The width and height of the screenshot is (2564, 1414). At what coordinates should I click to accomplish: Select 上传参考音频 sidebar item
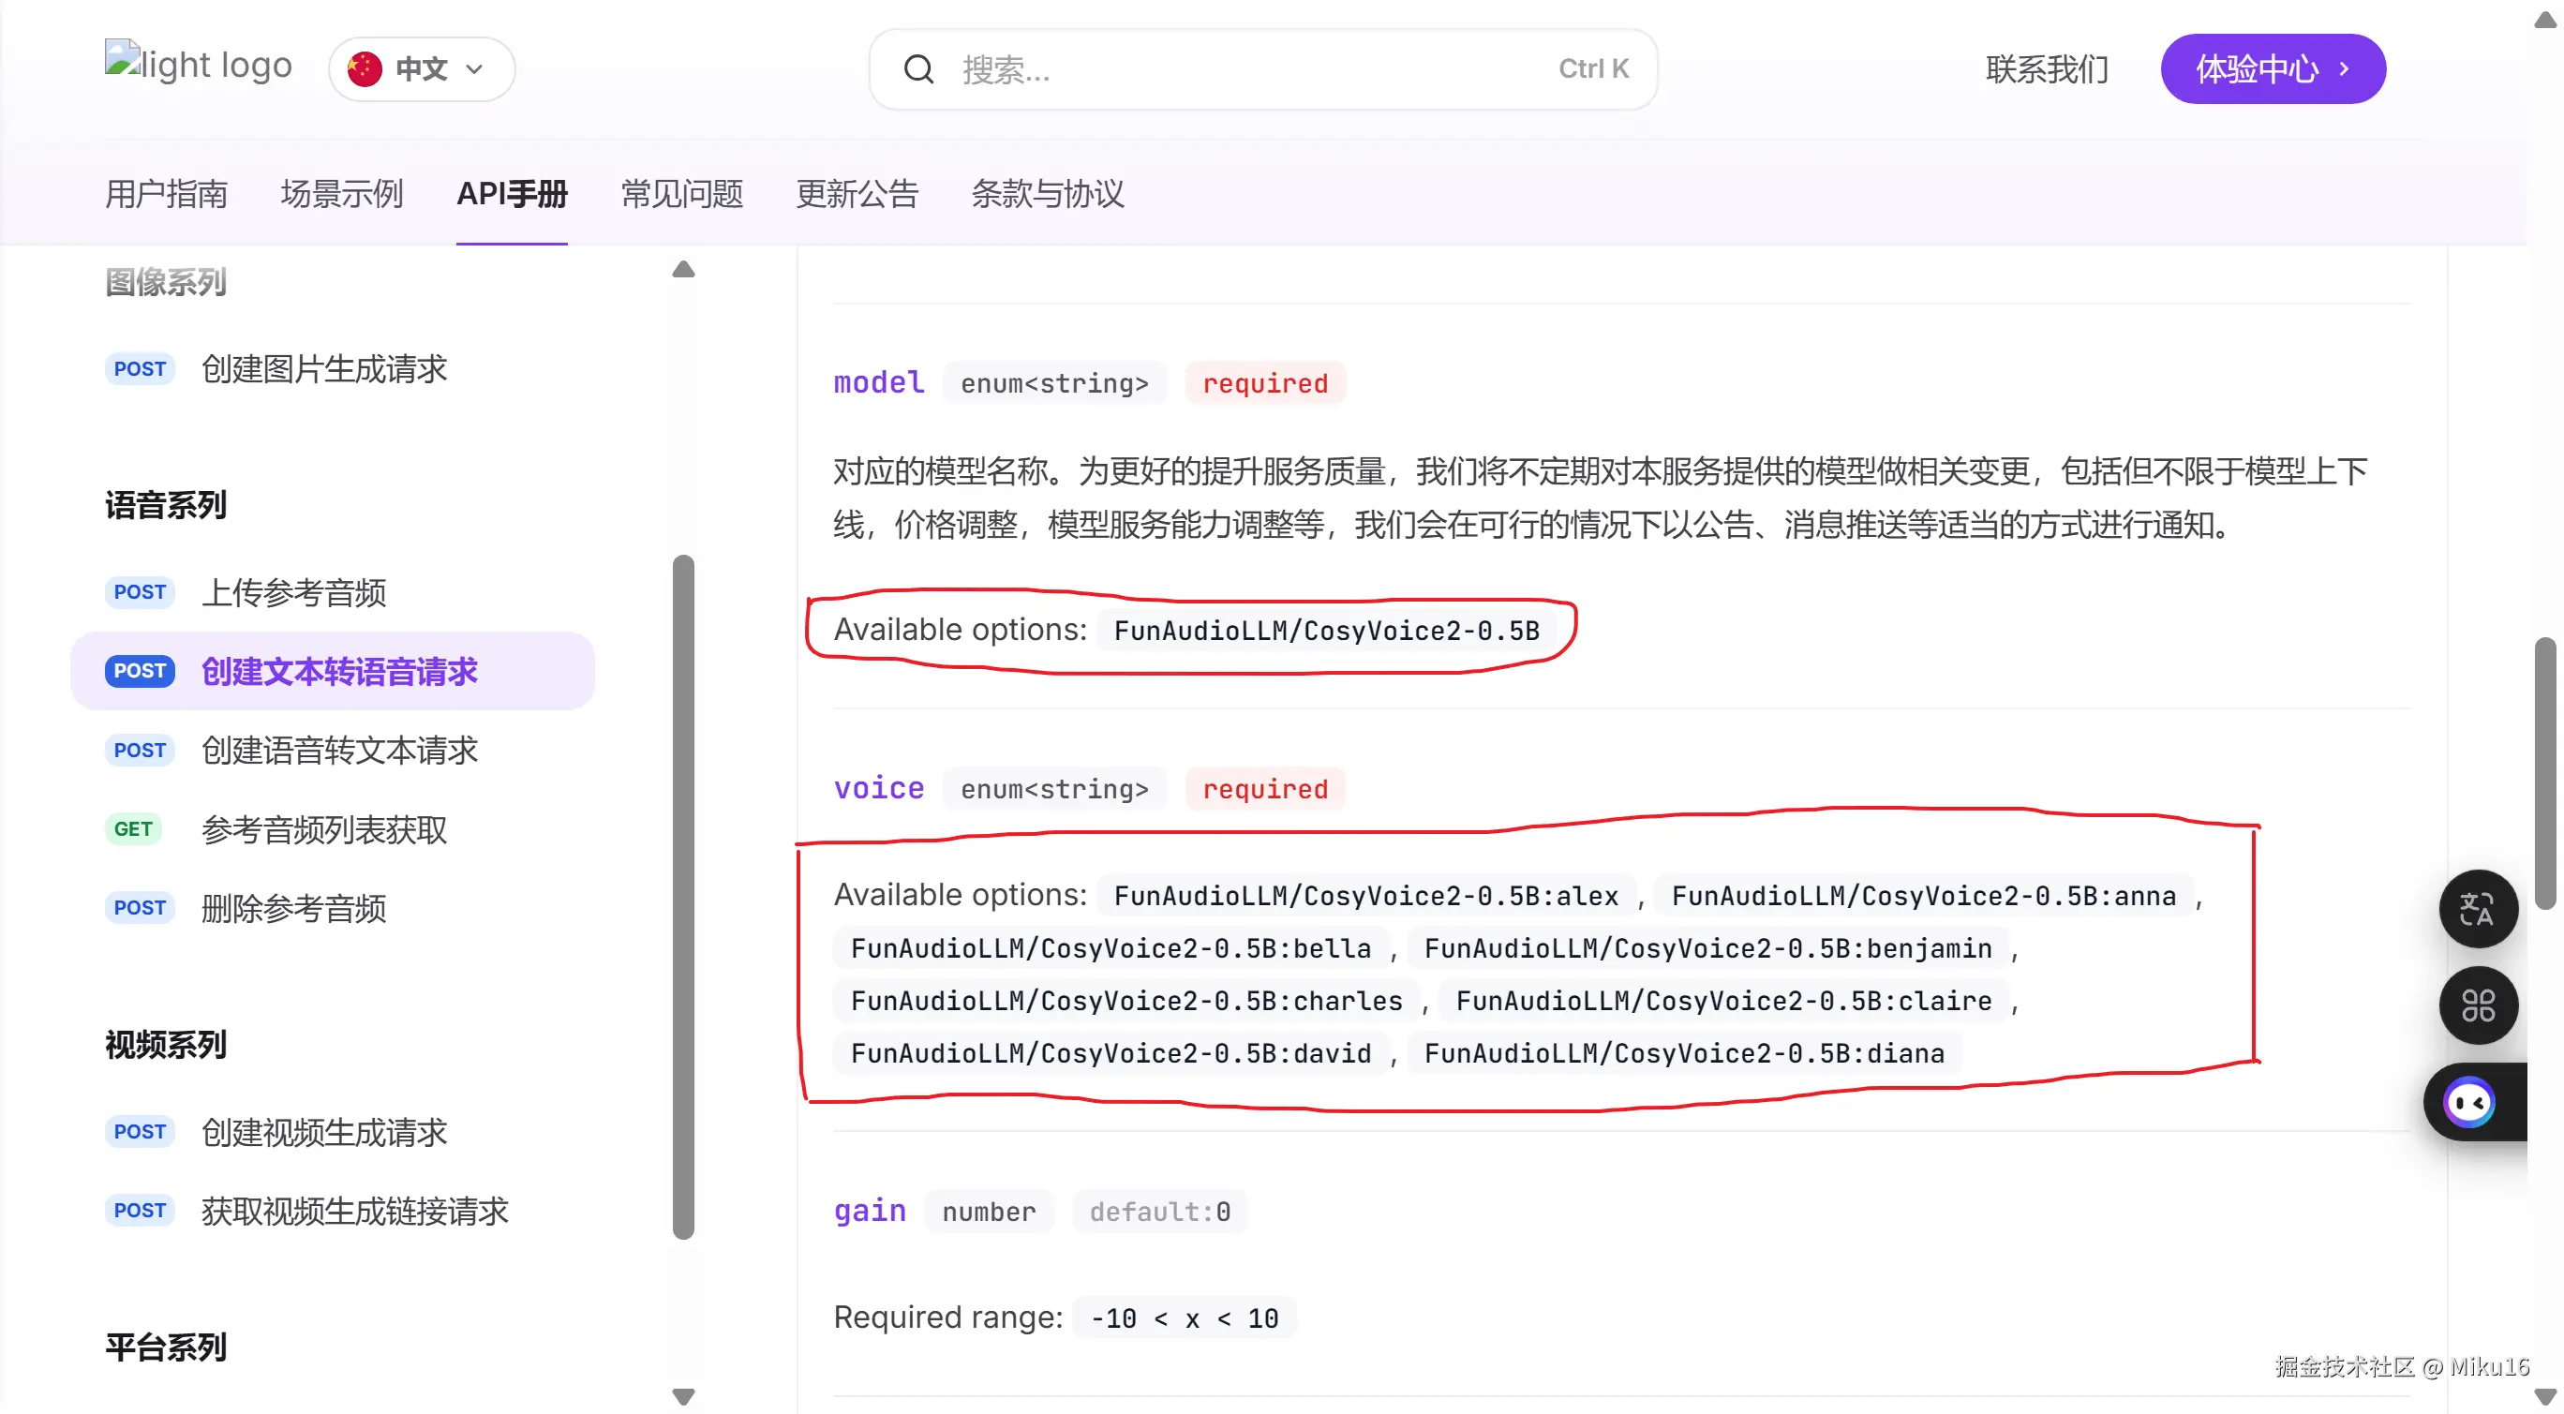293,592
